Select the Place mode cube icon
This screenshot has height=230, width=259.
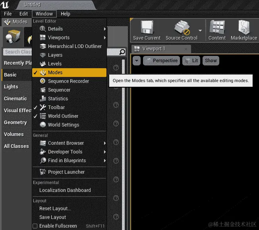click(13, 37)
